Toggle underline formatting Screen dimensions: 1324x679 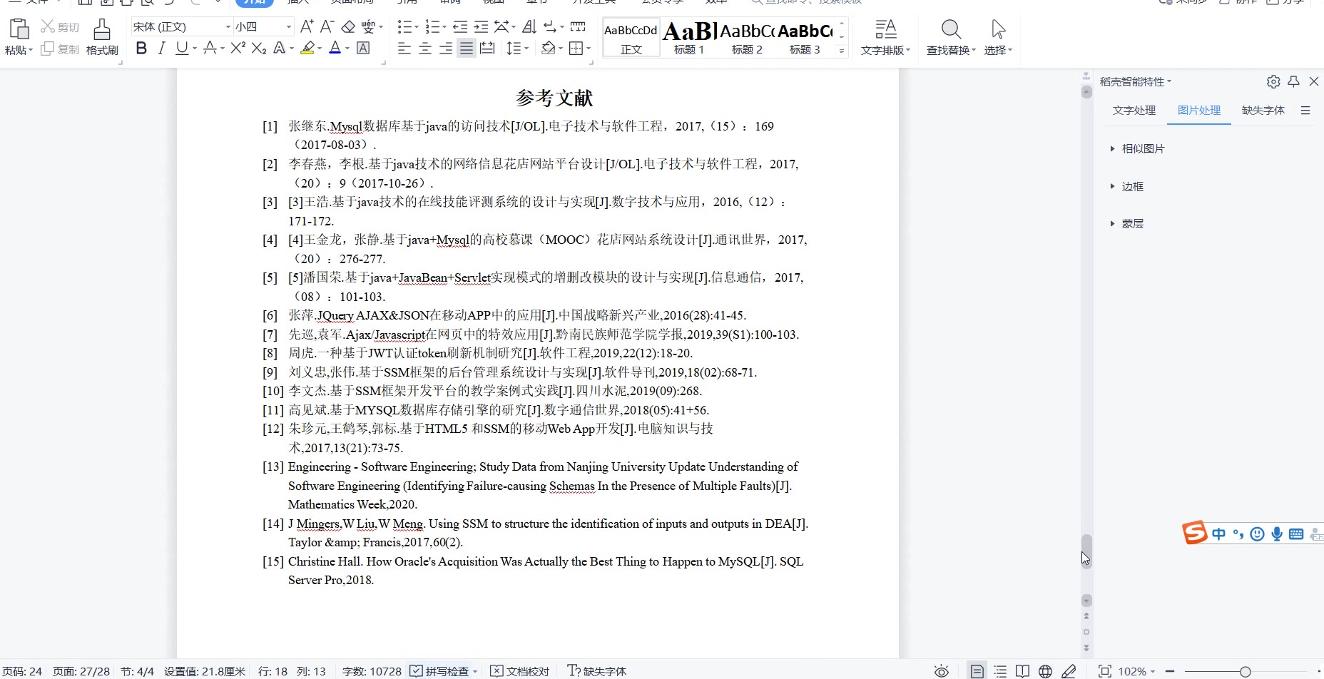(x=182, y=48)
